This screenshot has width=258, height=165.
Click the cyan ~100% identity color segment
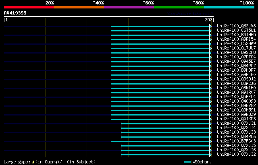(x=229, y=7)
